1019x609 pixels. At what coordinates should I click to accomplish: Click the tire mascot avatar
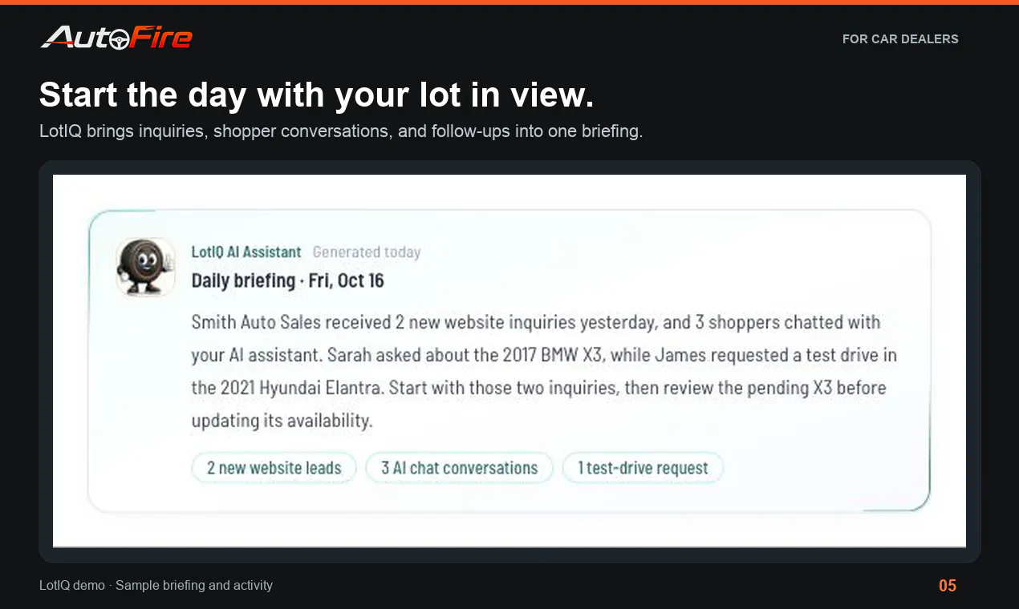[146, 268]
